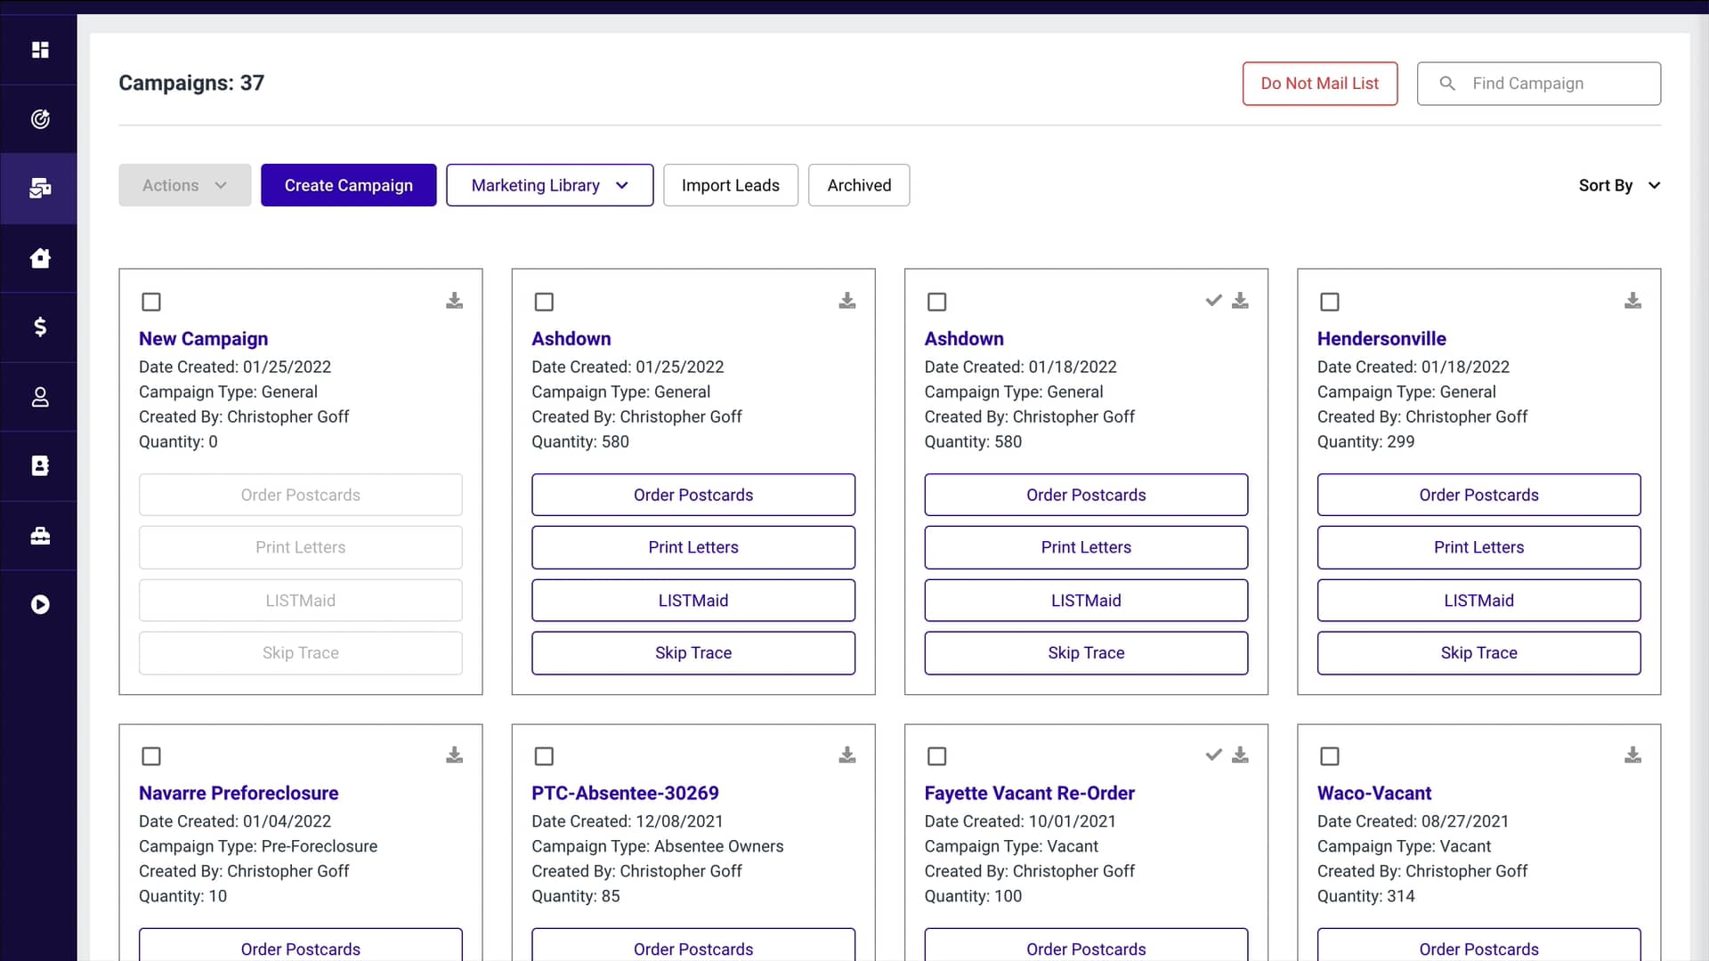Open the Import Leads option
This screenshot has width=1709, height=961.
click(x=730, y=185)
